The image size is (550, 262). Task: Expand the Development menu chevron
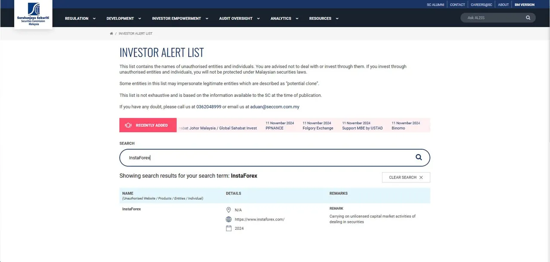pyautogui.click(x=140, y=18)
